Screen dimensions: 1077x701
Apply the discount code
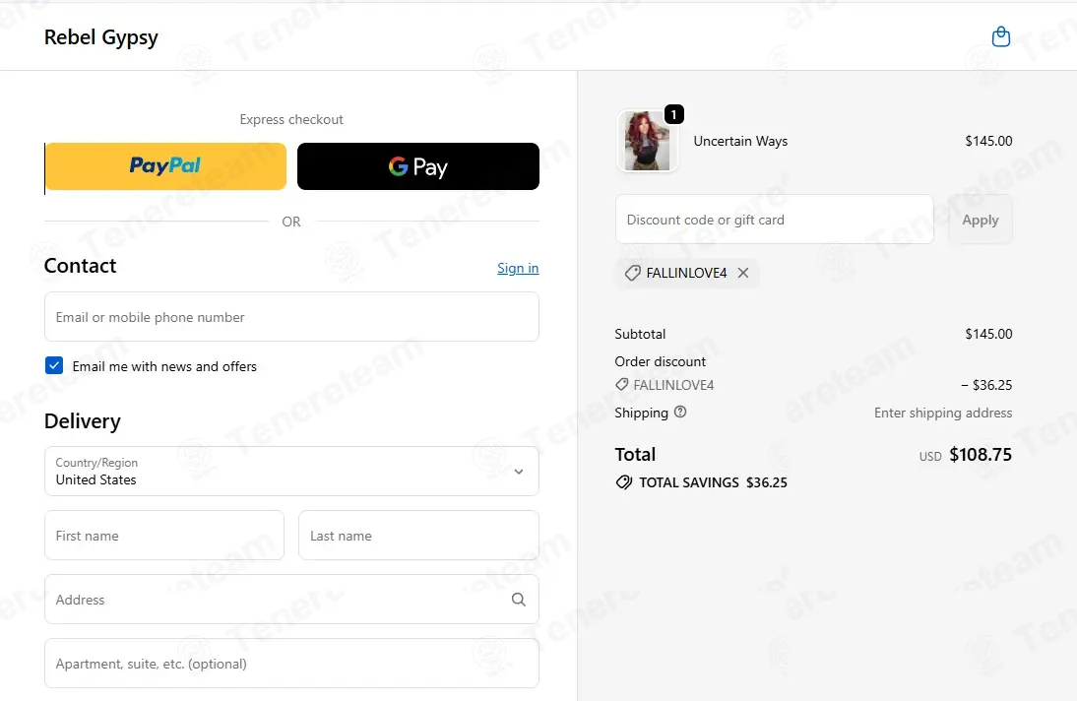click(x=981, y=220)
